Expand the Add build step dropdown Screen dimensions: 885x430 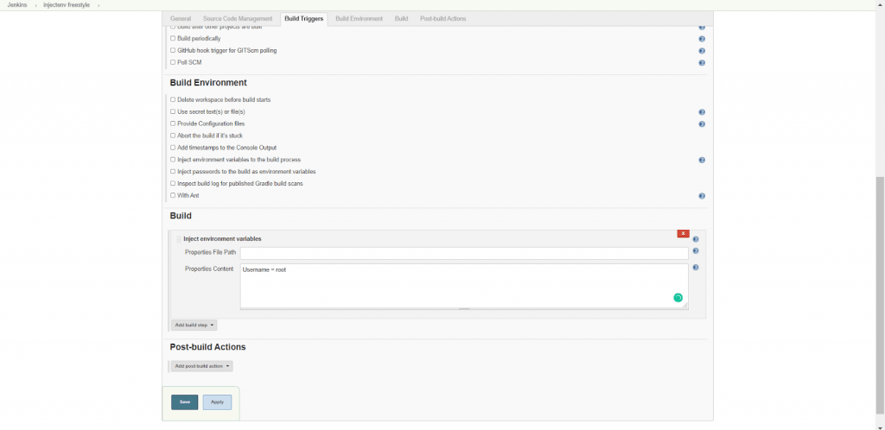(194, 326)
